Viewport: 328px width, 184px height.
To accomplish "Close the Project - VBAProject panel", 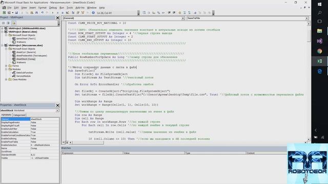I will [x=58, y=18].
